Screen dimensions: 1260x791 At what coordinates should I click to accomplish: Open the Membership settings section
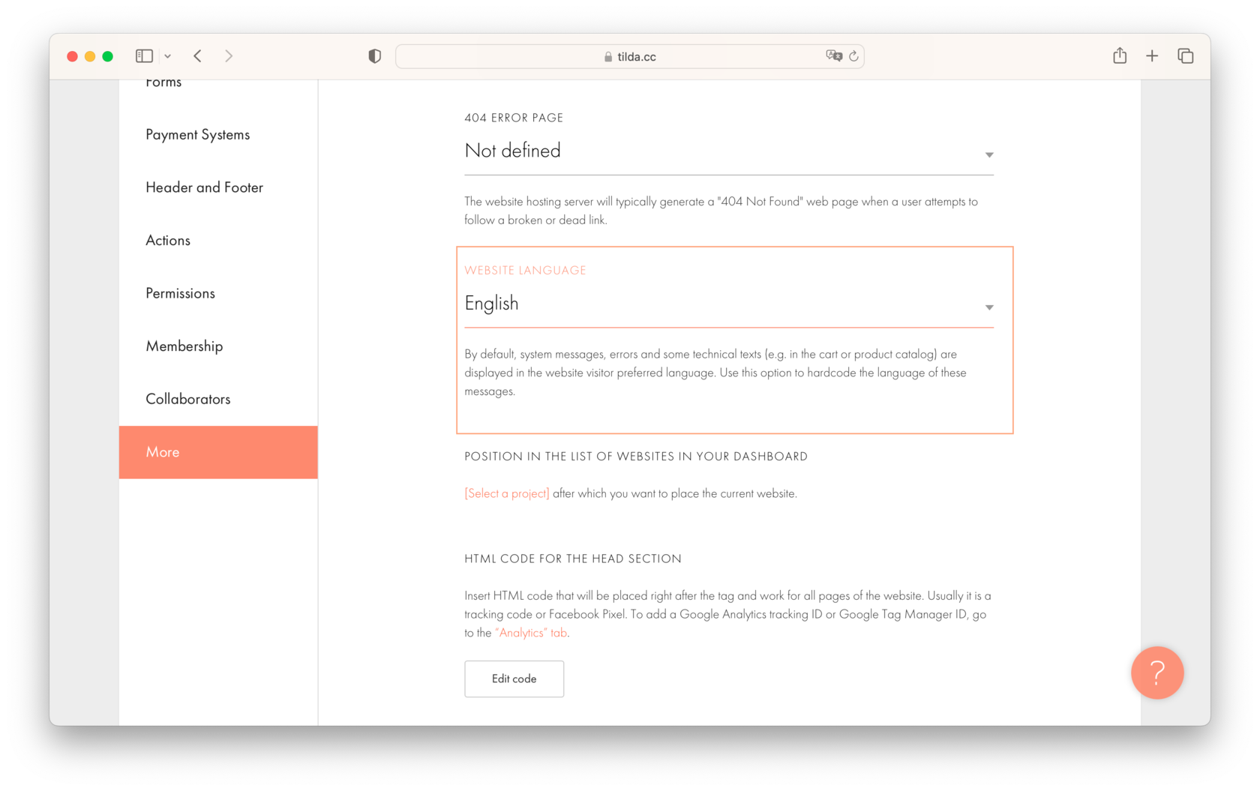pyautogui.click(x=184, y=346)
